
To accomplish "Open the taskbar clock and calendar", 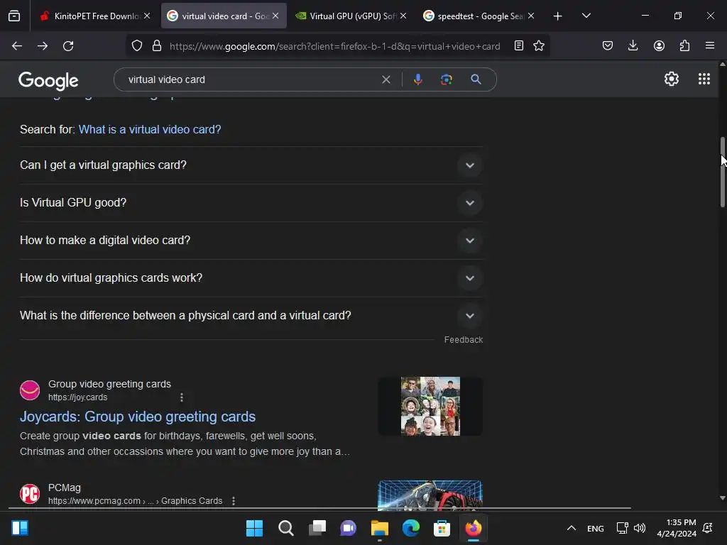I will tap(677, 528).
